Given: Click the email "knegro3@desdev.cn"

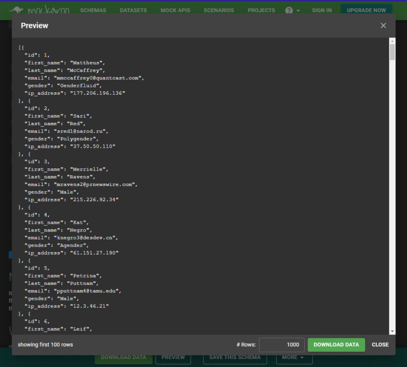Looking at the screenshot, I should (x=84, y=238).
